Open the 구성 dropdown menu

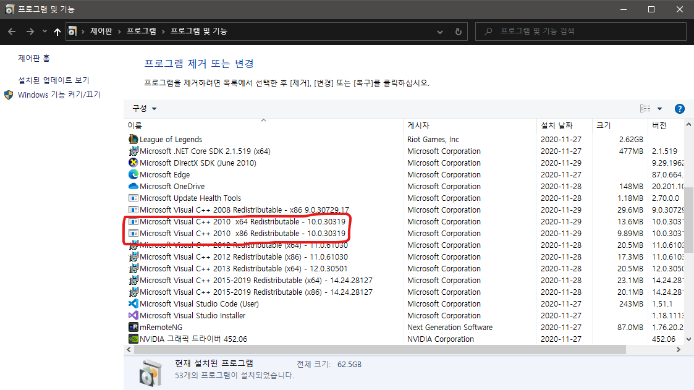(x=144, y=108)
